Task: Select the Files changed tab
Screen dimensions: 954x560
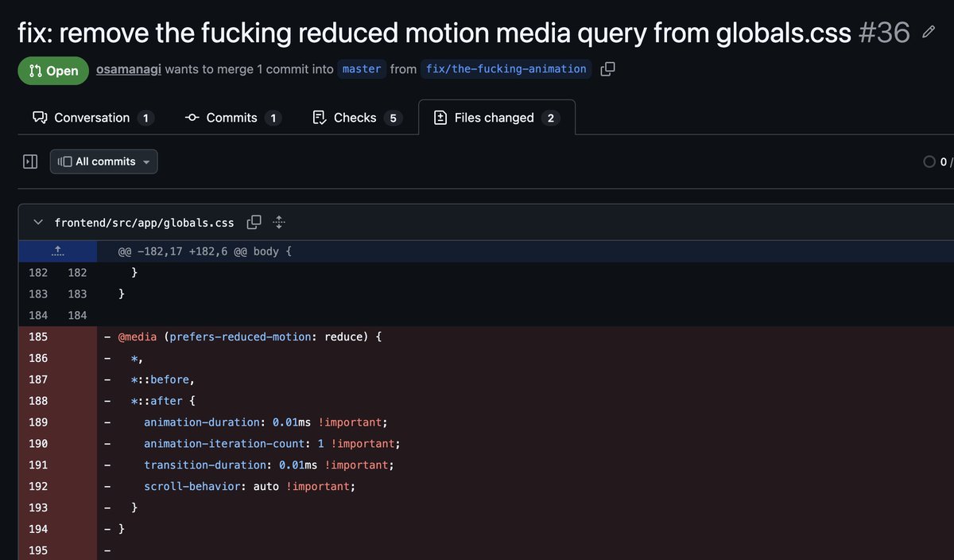Action: pyautogui.click(x=496, y=118)
